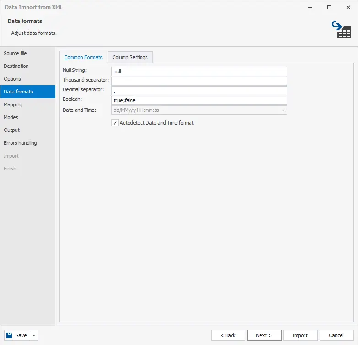358x345 pixels.
Task: Go back with the < Back button
Action: 228,335
